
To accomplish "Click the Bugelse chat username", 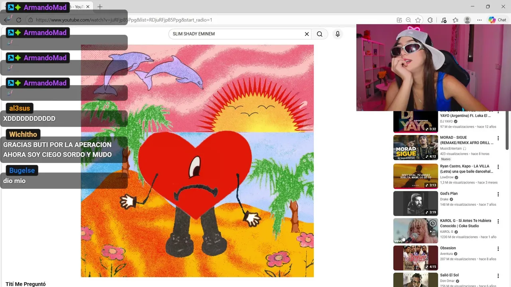I will [x=22, y=170].
